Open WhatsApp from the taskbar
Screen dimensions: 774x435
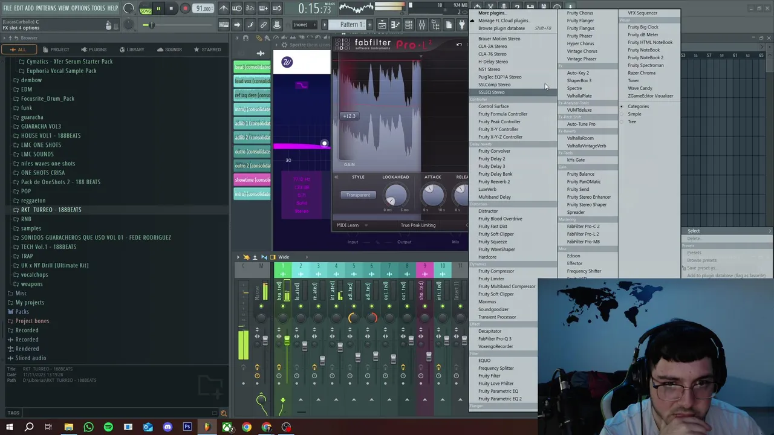point(88,427)
